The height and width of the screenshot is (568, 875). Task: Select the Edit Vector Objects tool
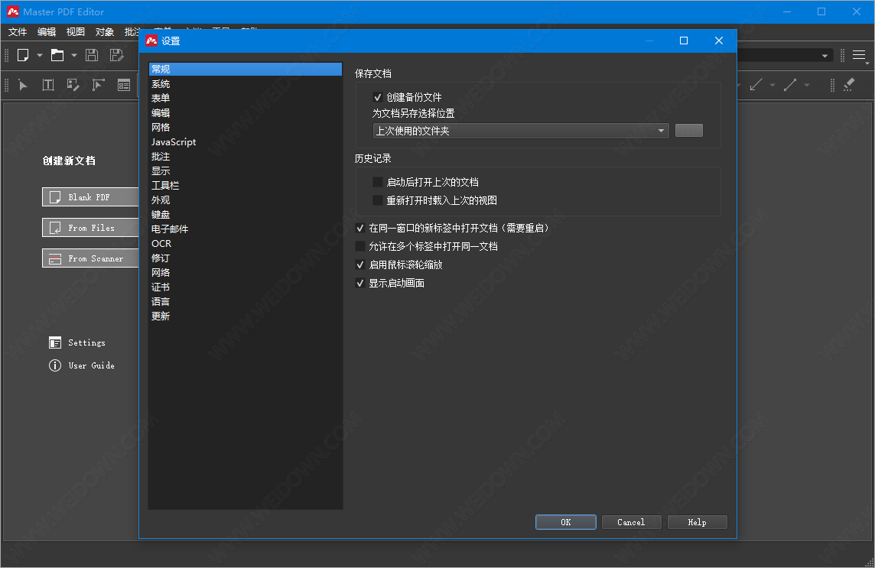tap(98, 85)
